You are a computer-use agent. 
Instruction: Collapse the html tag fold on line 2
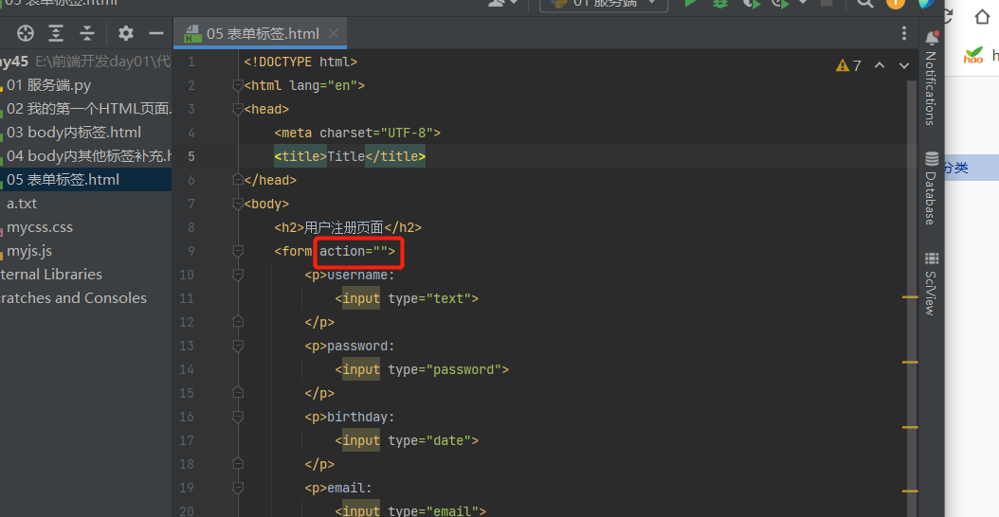coord(238,85)
